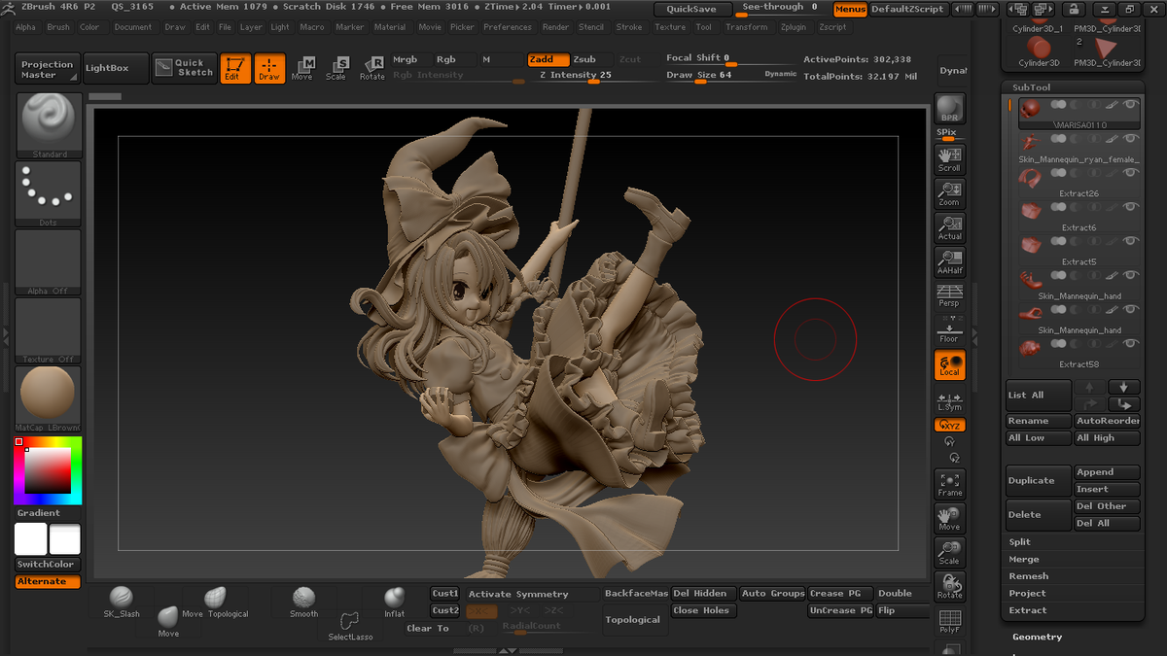Pick the SelectLasso brush
This screenshot has height=656, width=1167.
[350, 626]
